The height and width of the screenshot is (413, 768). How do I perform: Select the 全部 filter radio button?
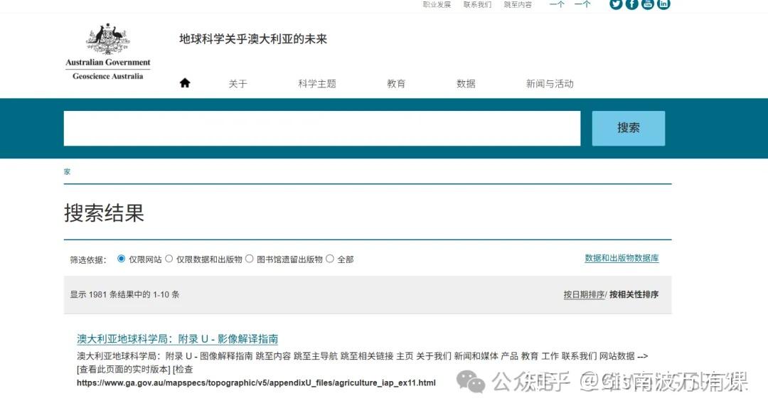329,259
